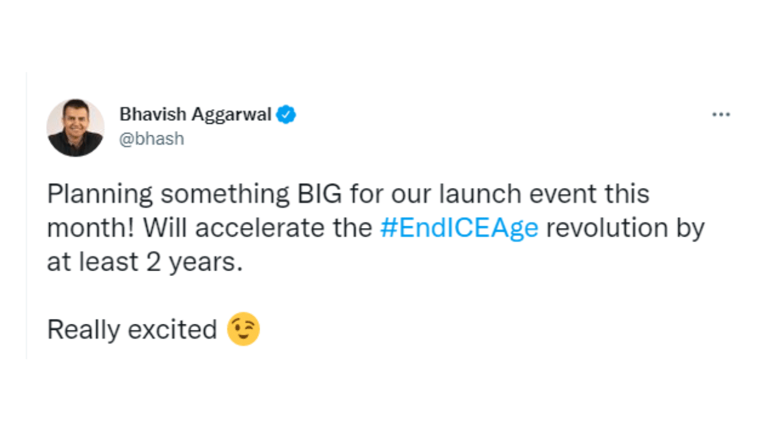Click the winking face emoji
Viewport: 767px width, 431px height.
click(243, 329)
